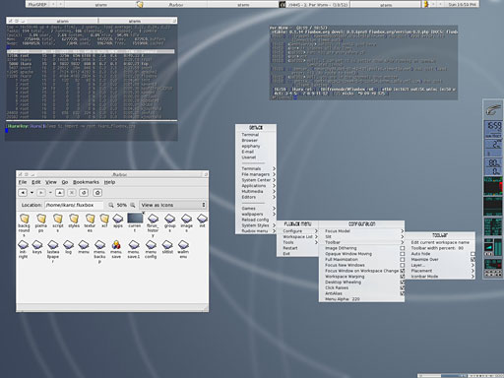Zoom in in the file manager
This screenshot has height=378, width=504.
(133, 205)
